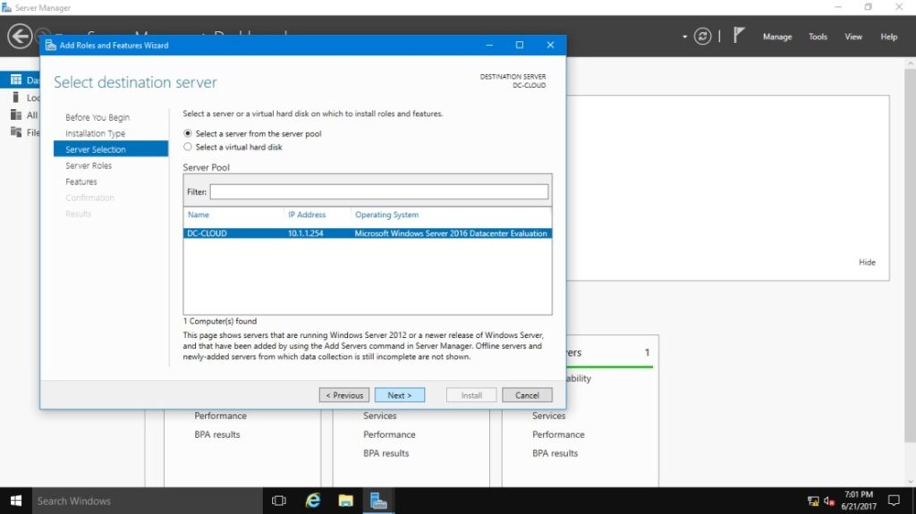Open the notifications flag in Server Manager

739,35
